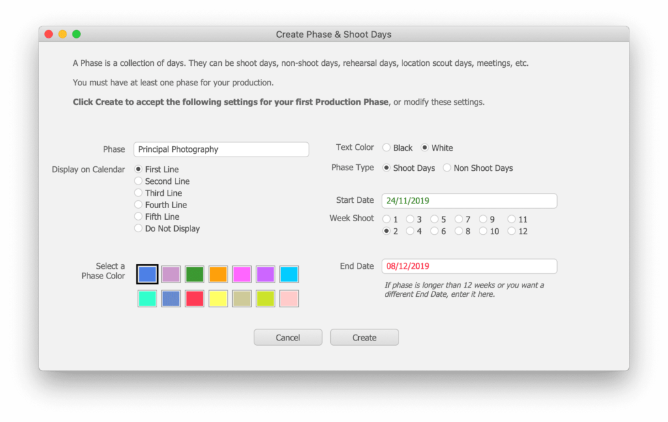
Task: Choose the magenta pink phase color swatch
Action: pos(241,275)
